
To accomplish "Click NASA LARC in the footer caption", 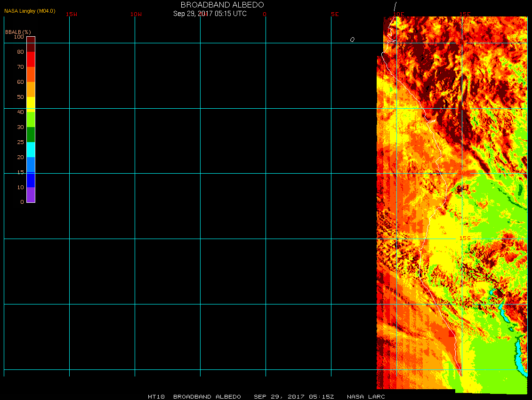I will [x=366, y=397].
